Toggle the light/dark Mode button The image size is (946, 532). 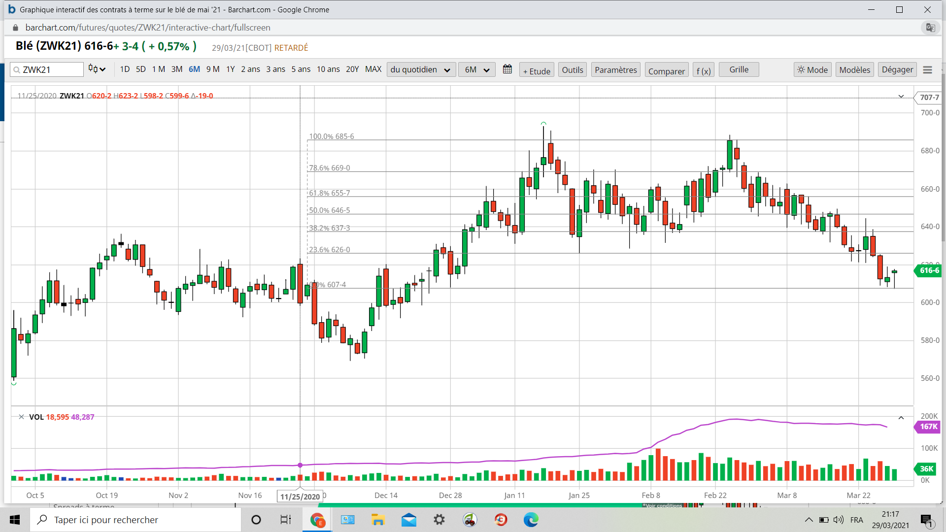pos(812,70)
